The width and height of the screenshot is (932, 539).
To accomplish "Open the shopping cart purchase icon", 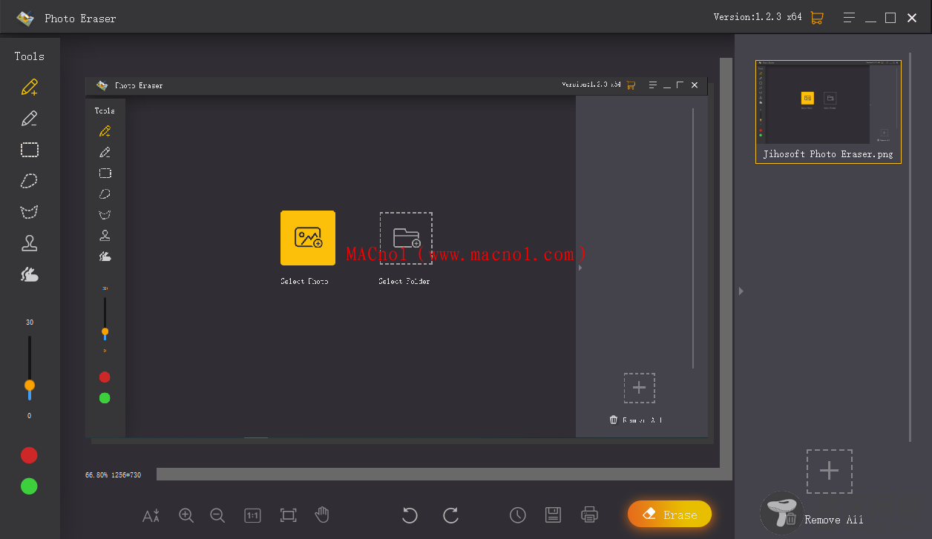I will 817,18.
